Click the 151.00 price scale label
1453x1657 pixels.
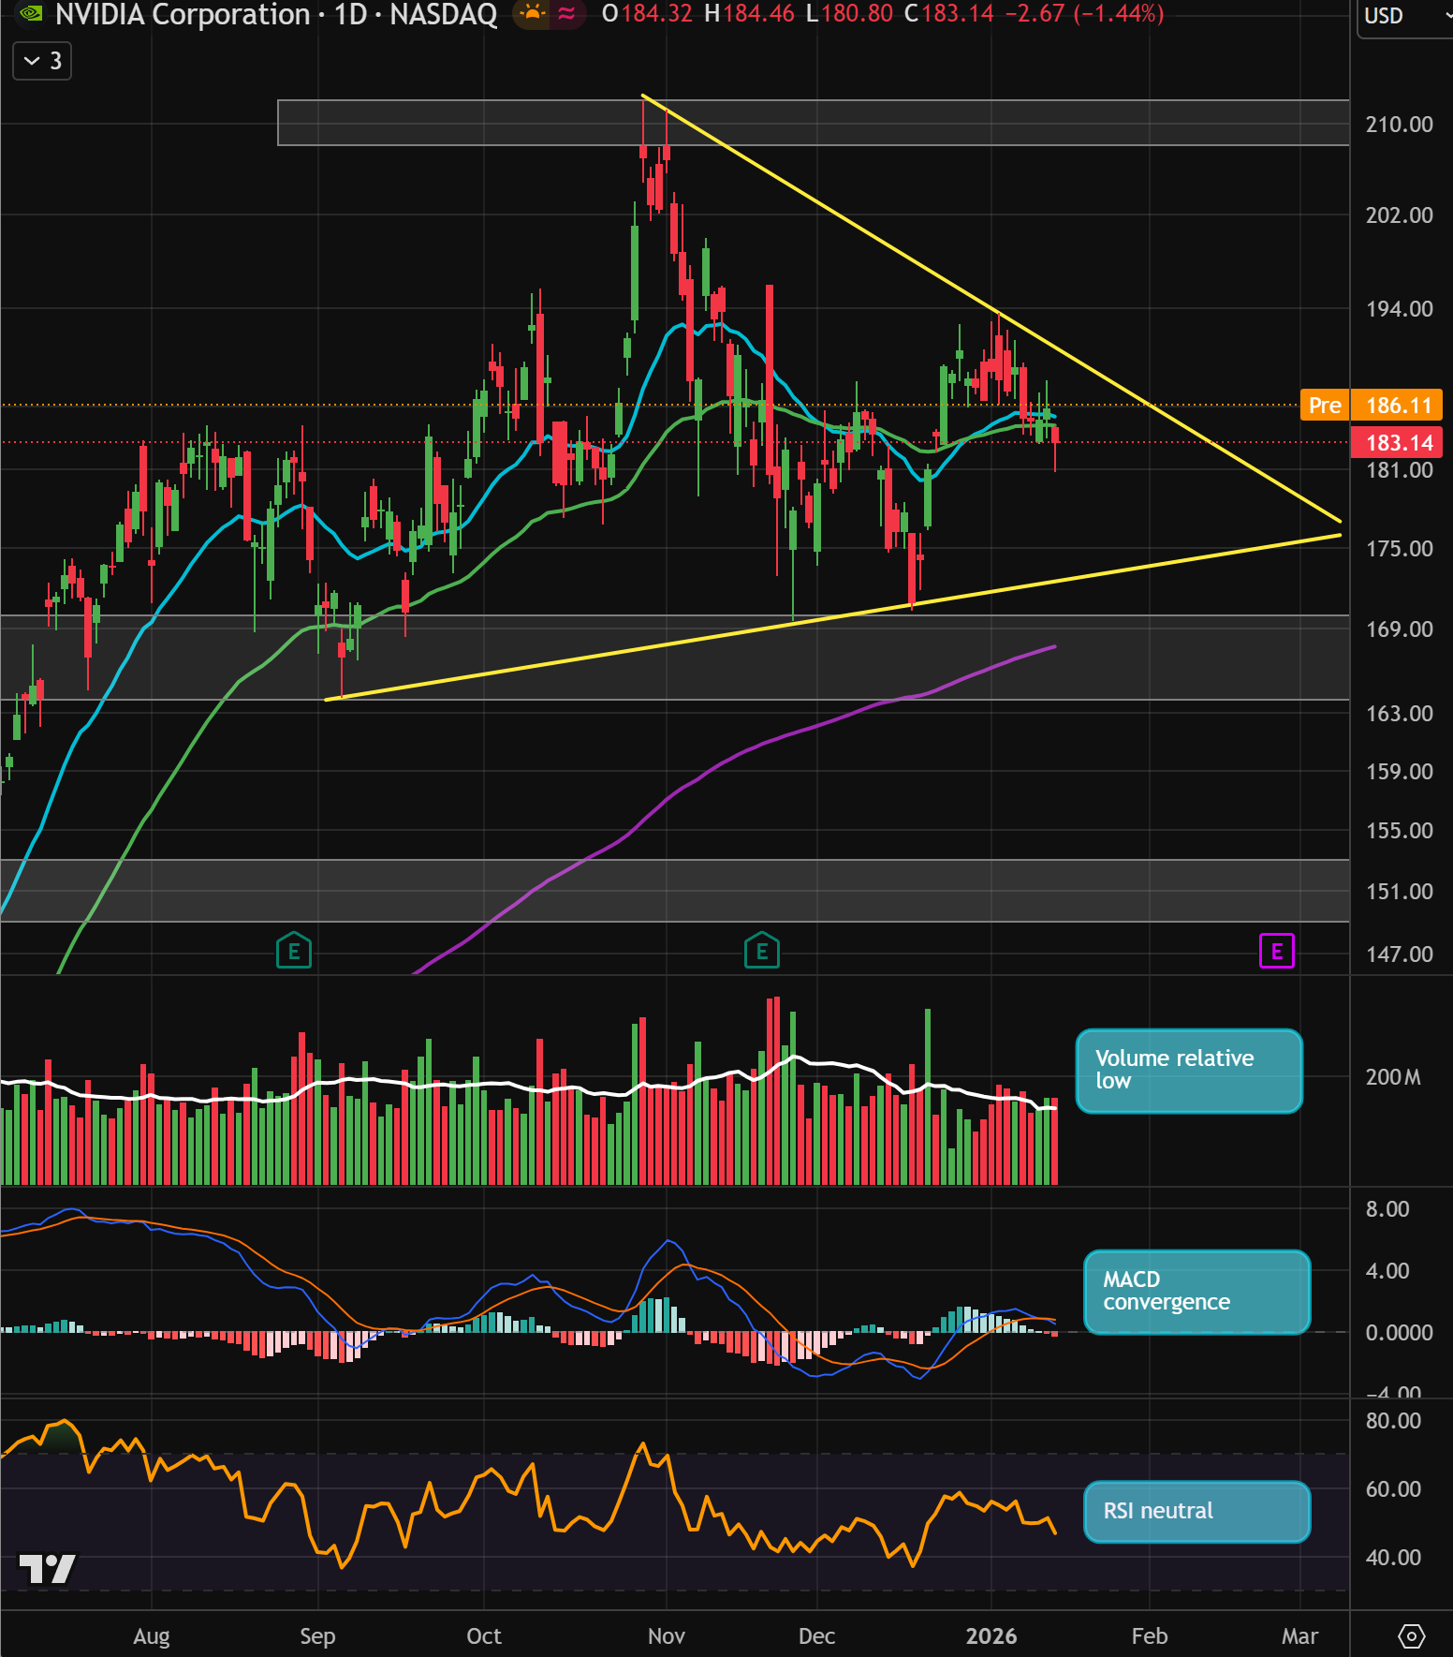coord(1399,892)
